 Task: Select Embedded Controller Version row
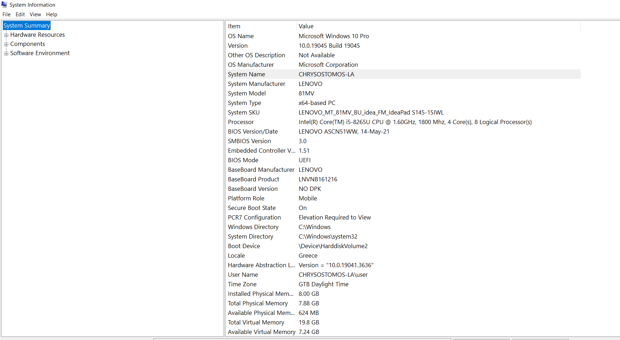tap(403, 151)
